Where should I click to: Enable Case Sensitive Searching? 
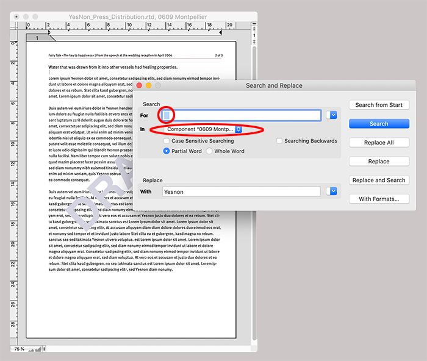167,141
